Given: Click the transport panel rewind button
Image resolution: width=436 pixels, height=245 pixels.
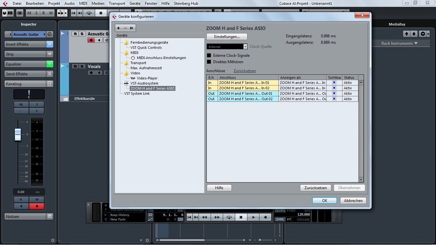Looking at the screenshot, I should tap(205, 217).
